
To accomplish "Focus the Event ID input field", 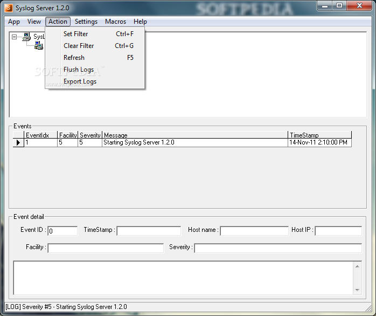I will pyautogui.click(x=62, y=231).
